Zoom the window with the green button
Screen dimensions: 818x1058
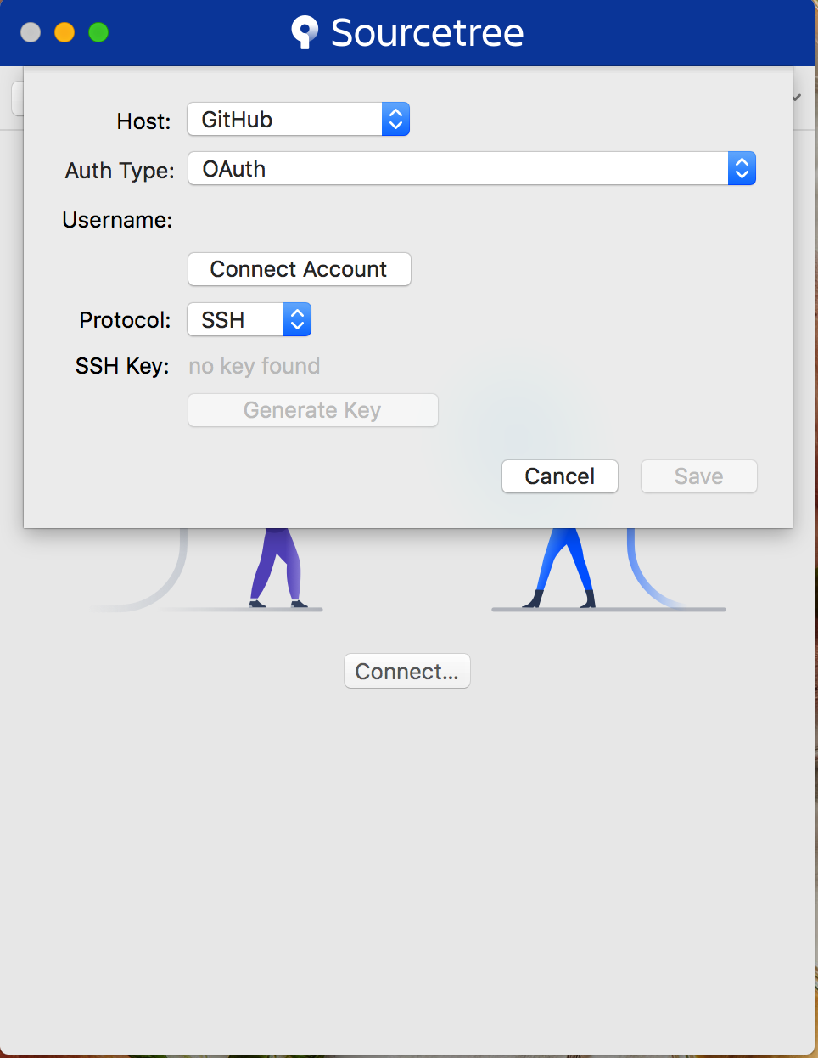(x=98, y=32)
